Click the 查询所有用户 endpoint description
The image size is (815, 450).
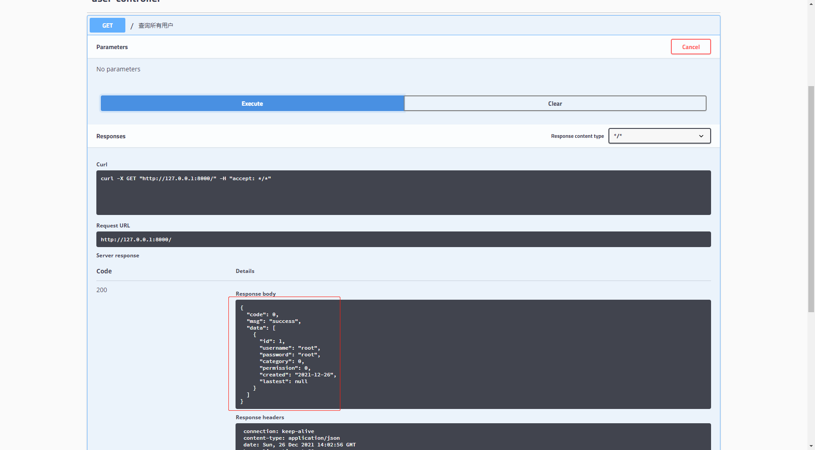(x=156, y=25)
